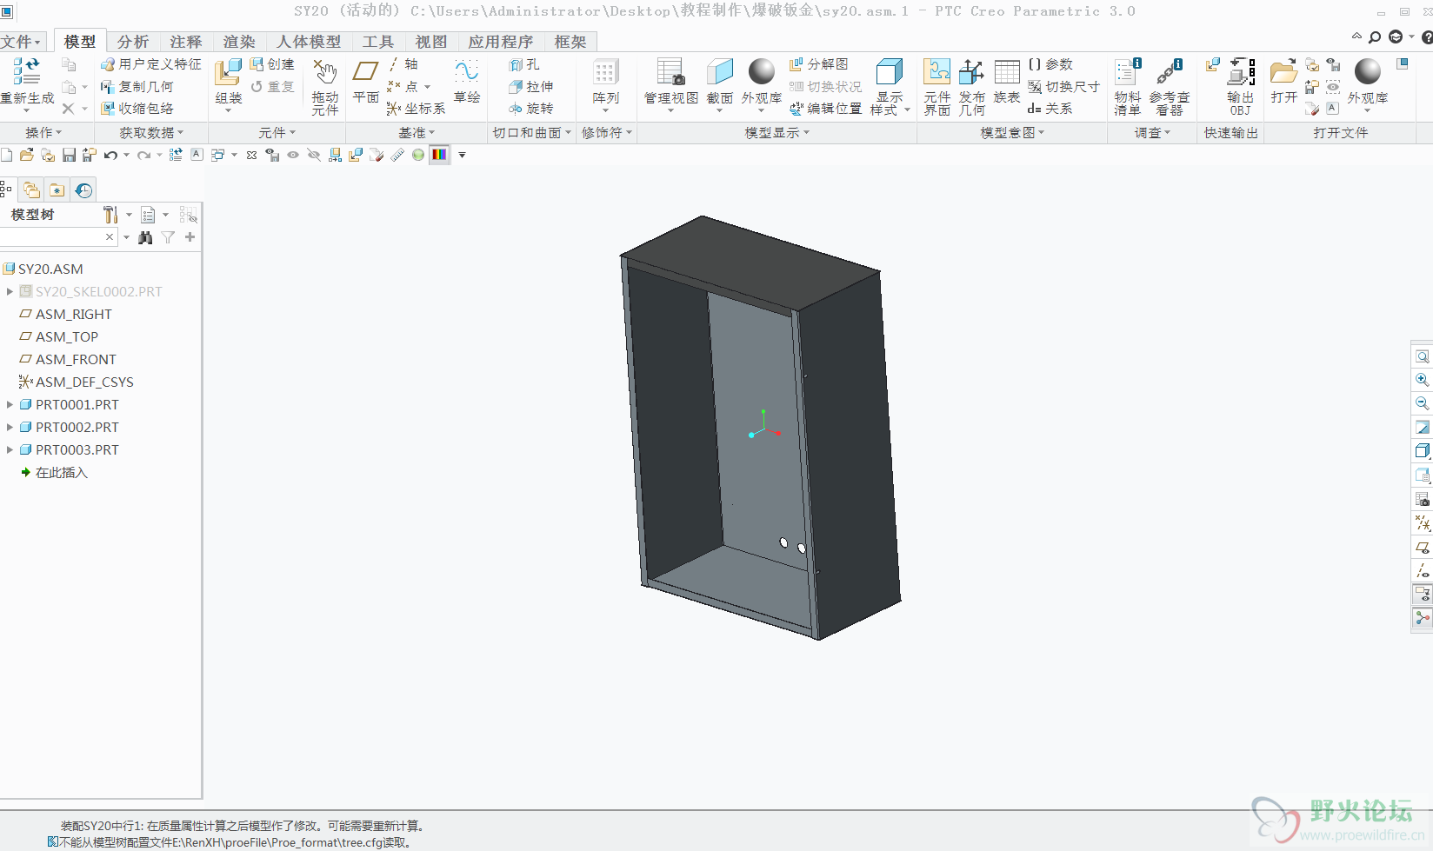Toggle the framed eye icon in the open-file group
Viewport: 1433px width, 851px height.
click(x=1333, y=87)
